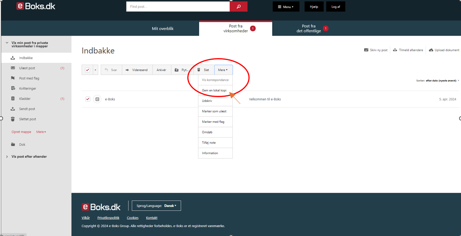Open the select-all dropdown arrow
The width and height of the screenshot is (461, 236).
[96, 70]
